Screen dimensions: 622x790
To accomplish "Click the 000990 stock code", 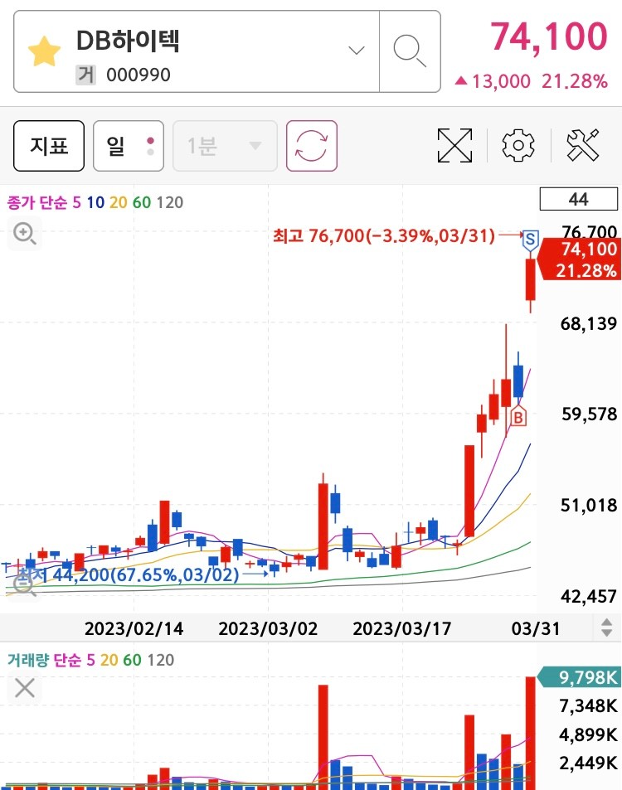I will 138,75.
